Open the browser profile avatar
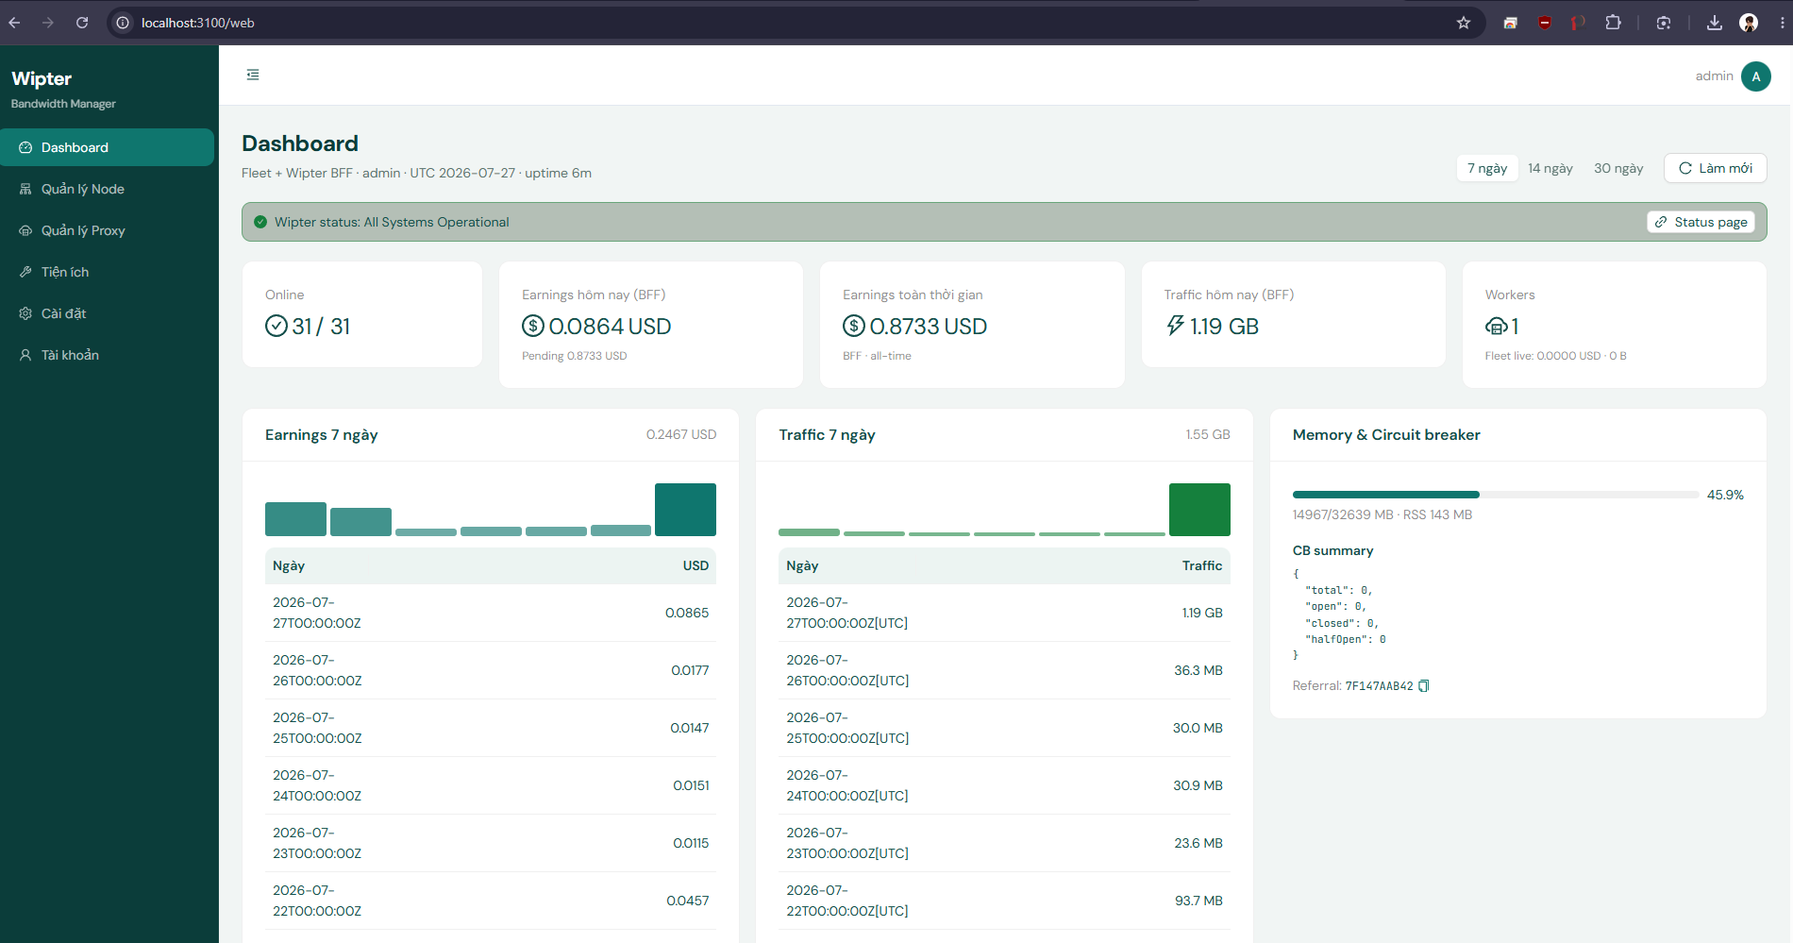This screenshot has height=943, width=1793. tap(1749, 23)
